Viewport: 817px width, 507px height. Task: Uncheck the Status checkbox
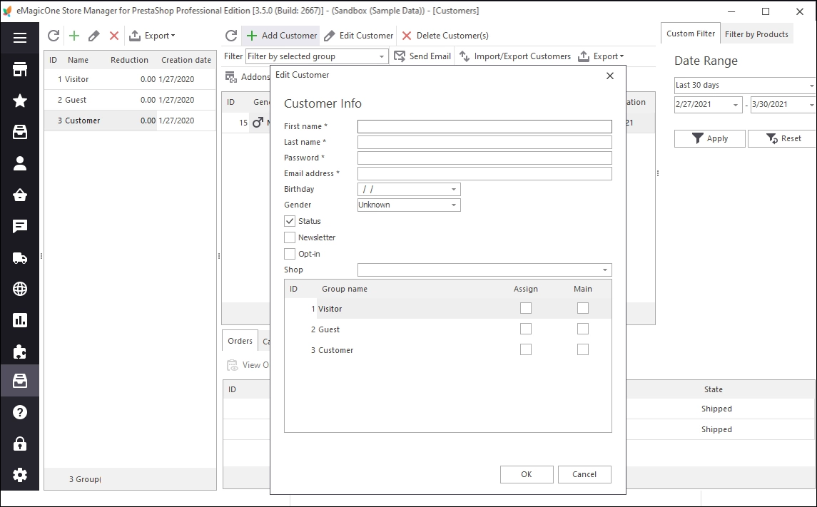pyautogui.click(x=290, y=221)
